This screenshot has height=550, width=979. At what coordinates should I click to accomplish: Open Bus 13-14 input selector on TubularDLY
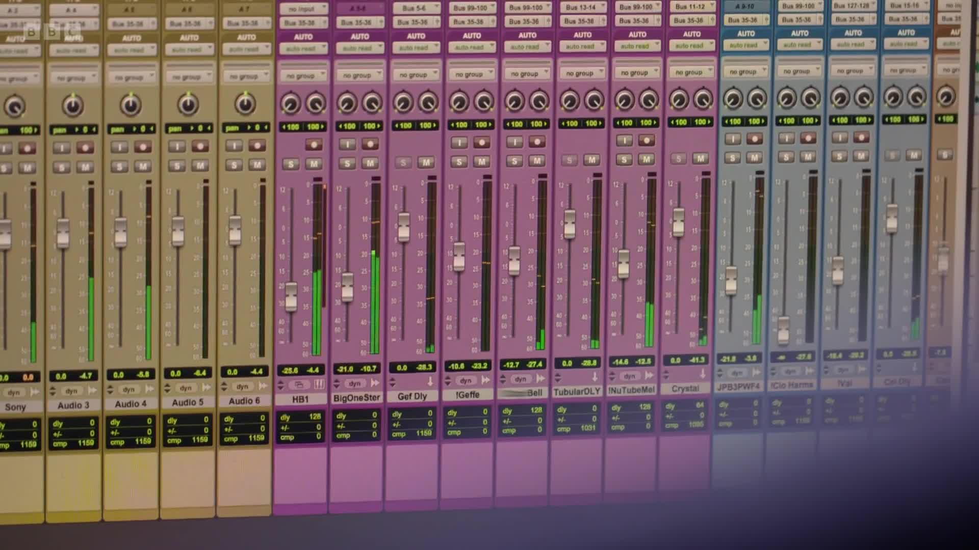pyautogui.click(x=582, y=7)
